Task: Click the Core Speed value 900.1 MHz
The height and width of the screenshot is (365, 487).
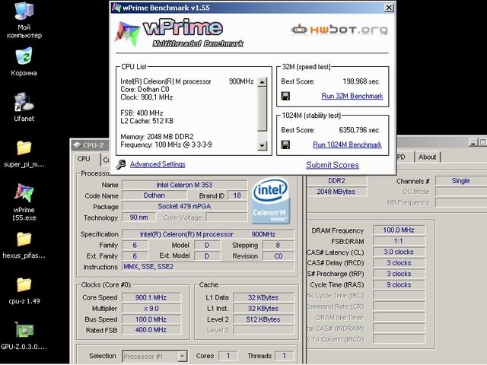Action: 151,297
